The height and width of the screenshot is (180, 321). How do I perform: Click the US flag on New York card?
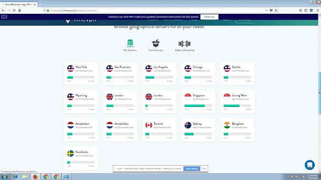(x=70, y=68)
